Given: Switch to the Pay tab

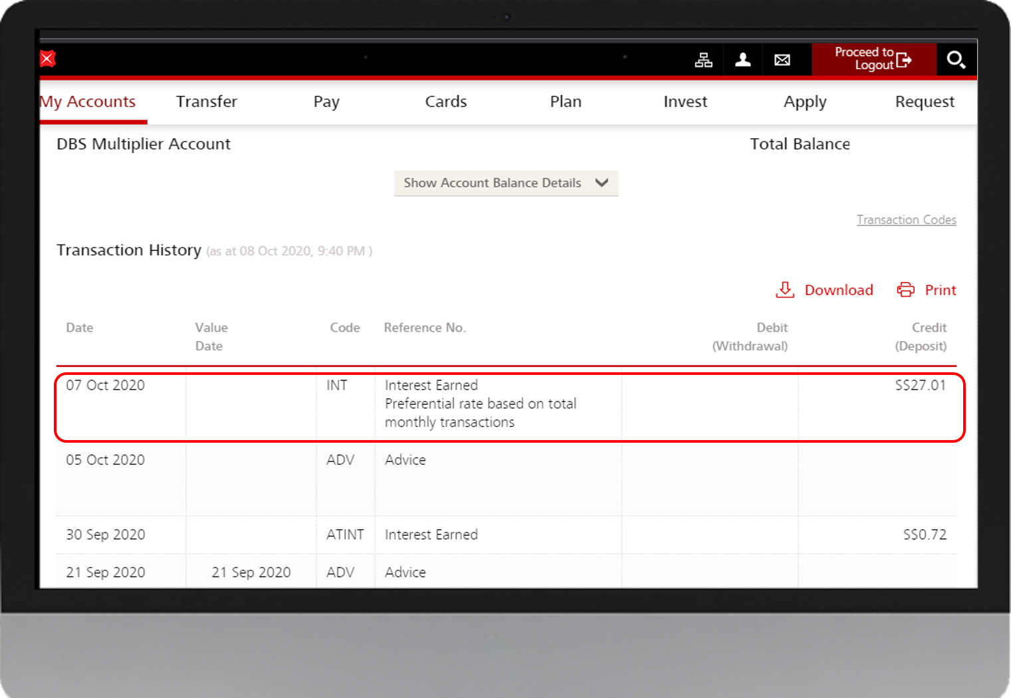Looking at the screenshot, I should (326, 102).
